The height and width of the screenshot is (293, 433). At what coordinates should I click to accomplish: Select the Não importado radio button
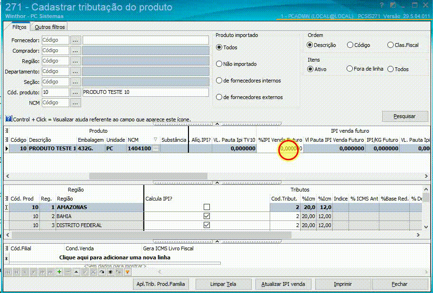tap(218, 64)
